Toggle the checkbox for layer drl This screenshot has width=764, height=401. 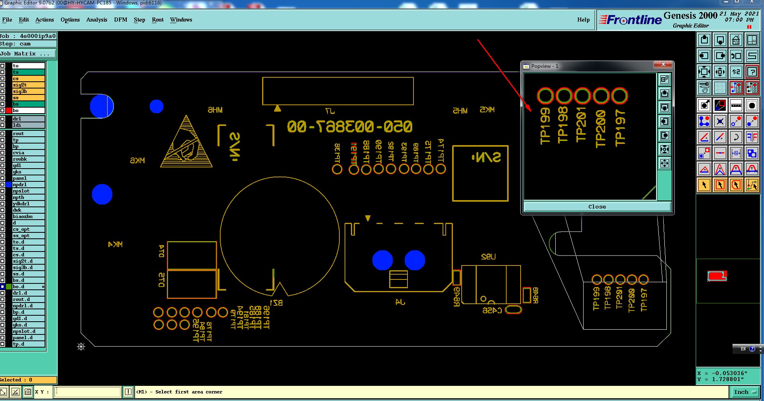pyautogui.click(x=2, y=119)
